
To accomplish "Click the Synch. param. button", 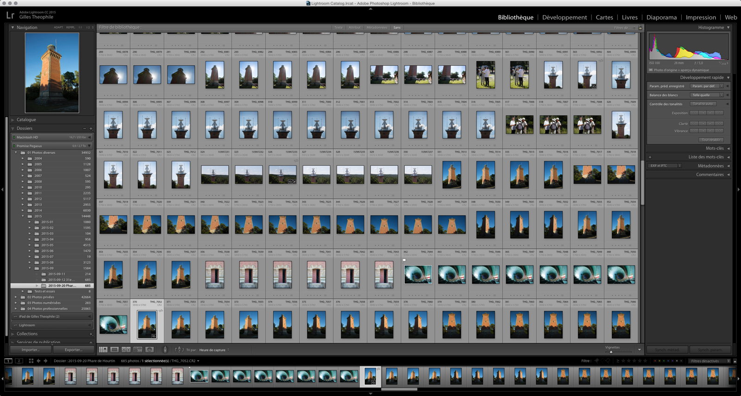I will pyautogui.click(x=710, y=350).
